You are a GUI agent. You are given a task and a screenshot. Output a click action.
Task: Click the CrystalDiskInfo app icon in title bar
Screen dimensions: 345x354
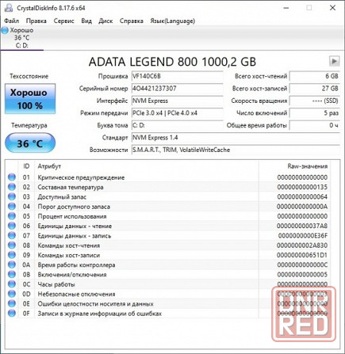coord(9,8)
